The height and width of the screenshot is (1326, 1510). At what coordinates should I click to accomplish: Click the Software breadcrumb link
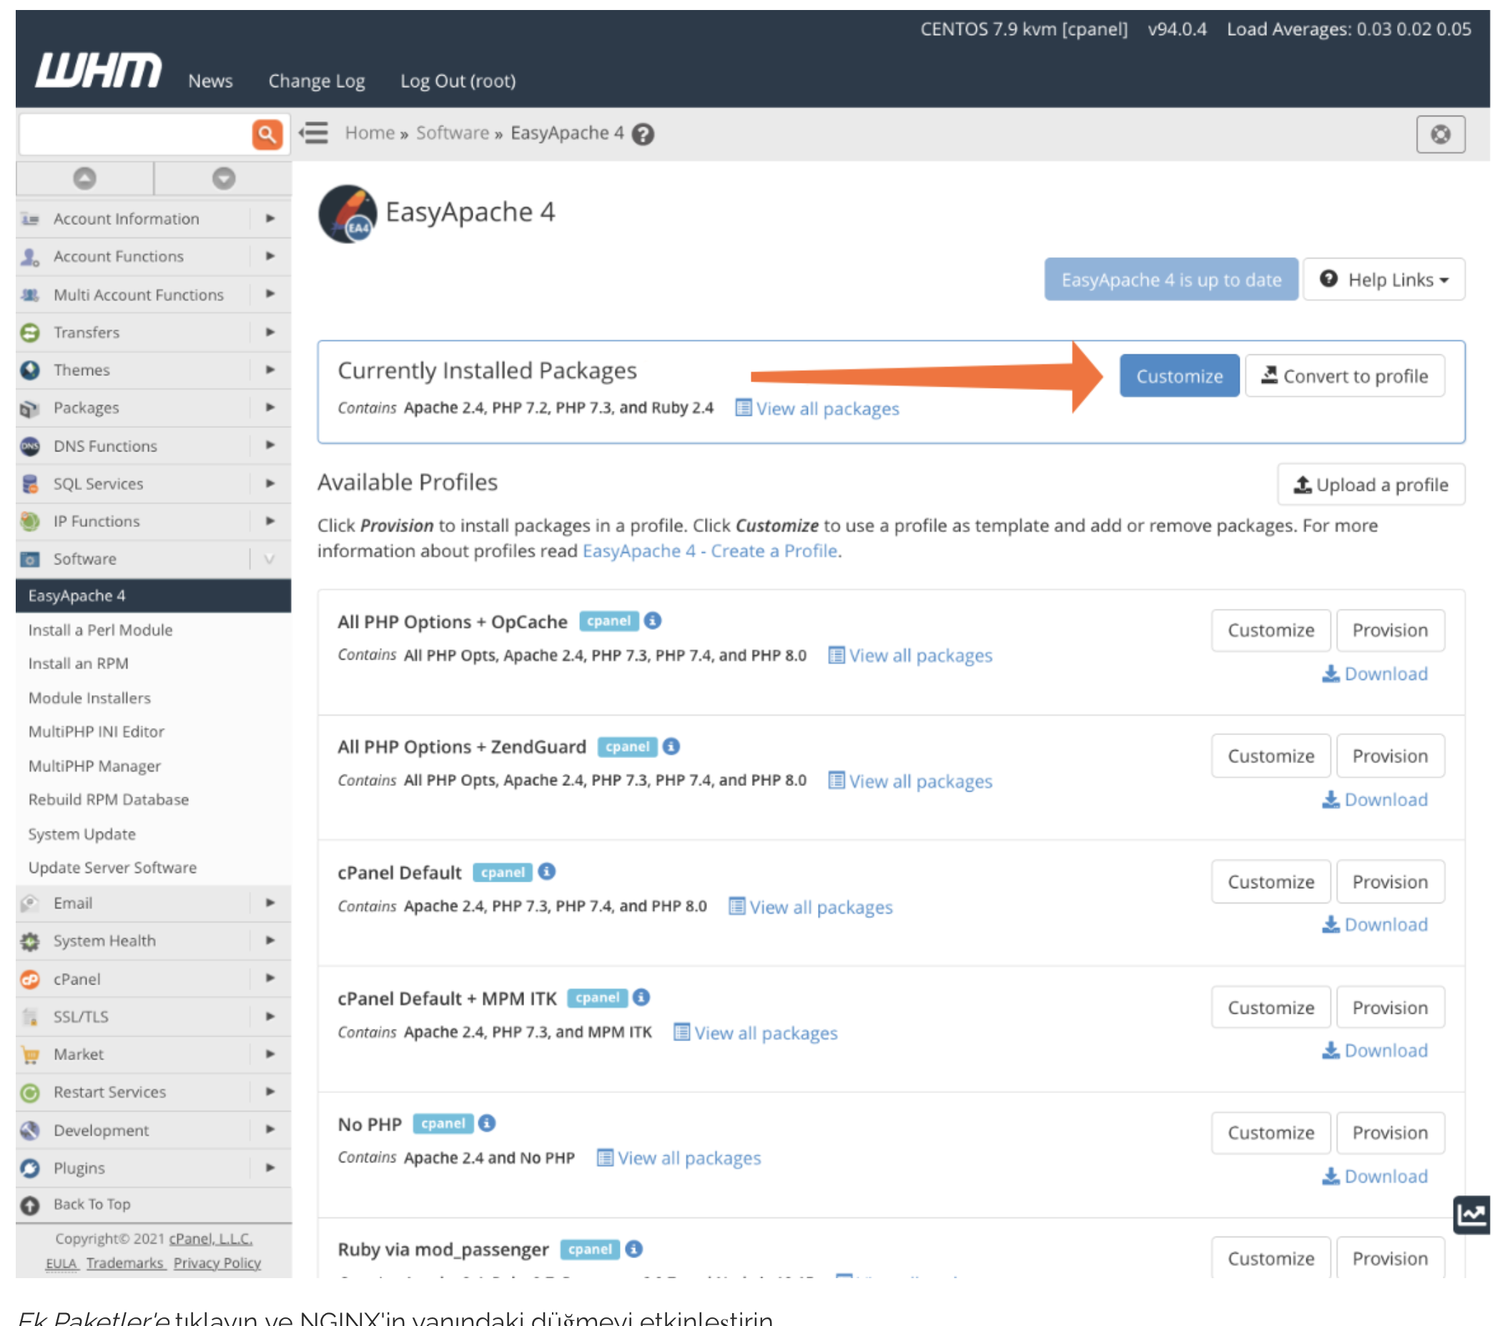pyautogui.click(x=453, y=133)
